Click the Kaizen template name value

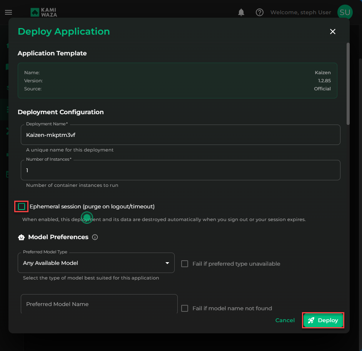(x=322, y=72)
